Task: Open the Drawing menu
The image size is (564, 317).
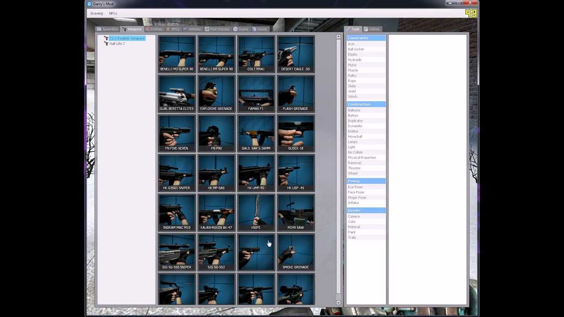Action: pos(96,13)
